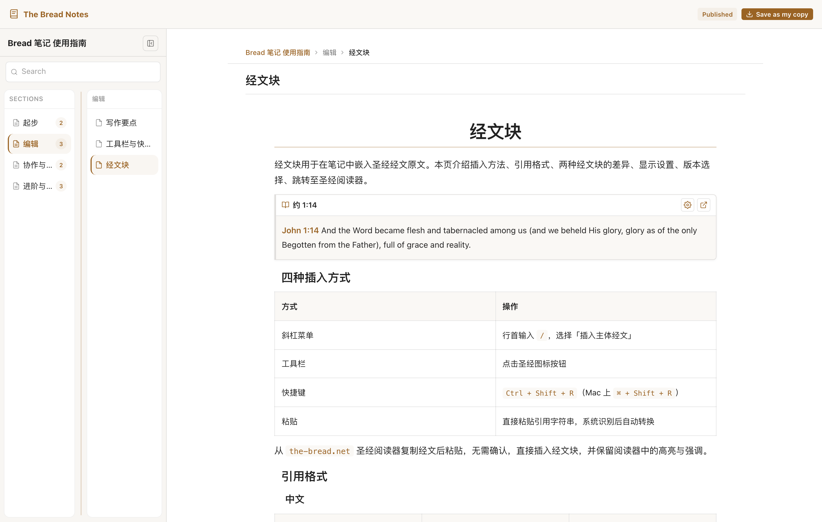This screenshot has height=522, width=822.
Task: Click the search magnifier icon
Action: [14, 72]
